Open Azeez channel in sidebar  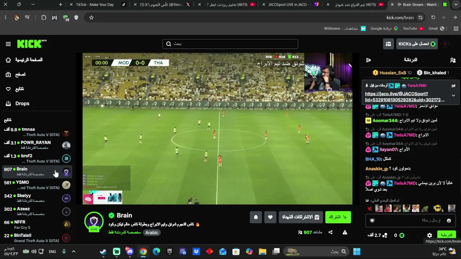click(37, 212)
